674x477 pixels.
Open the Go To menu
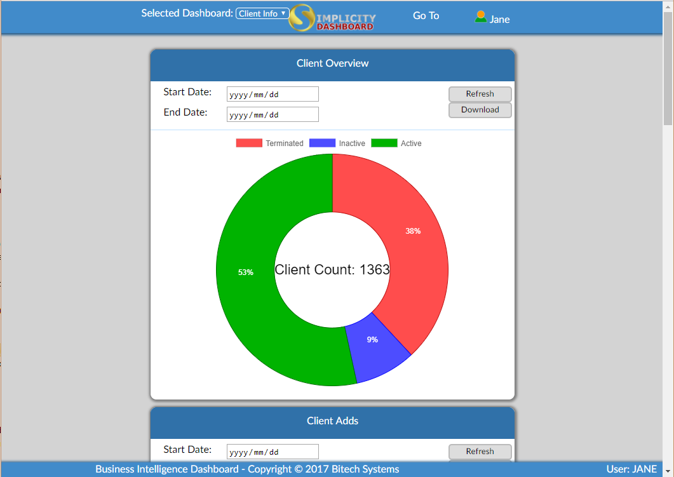[426, 15]
